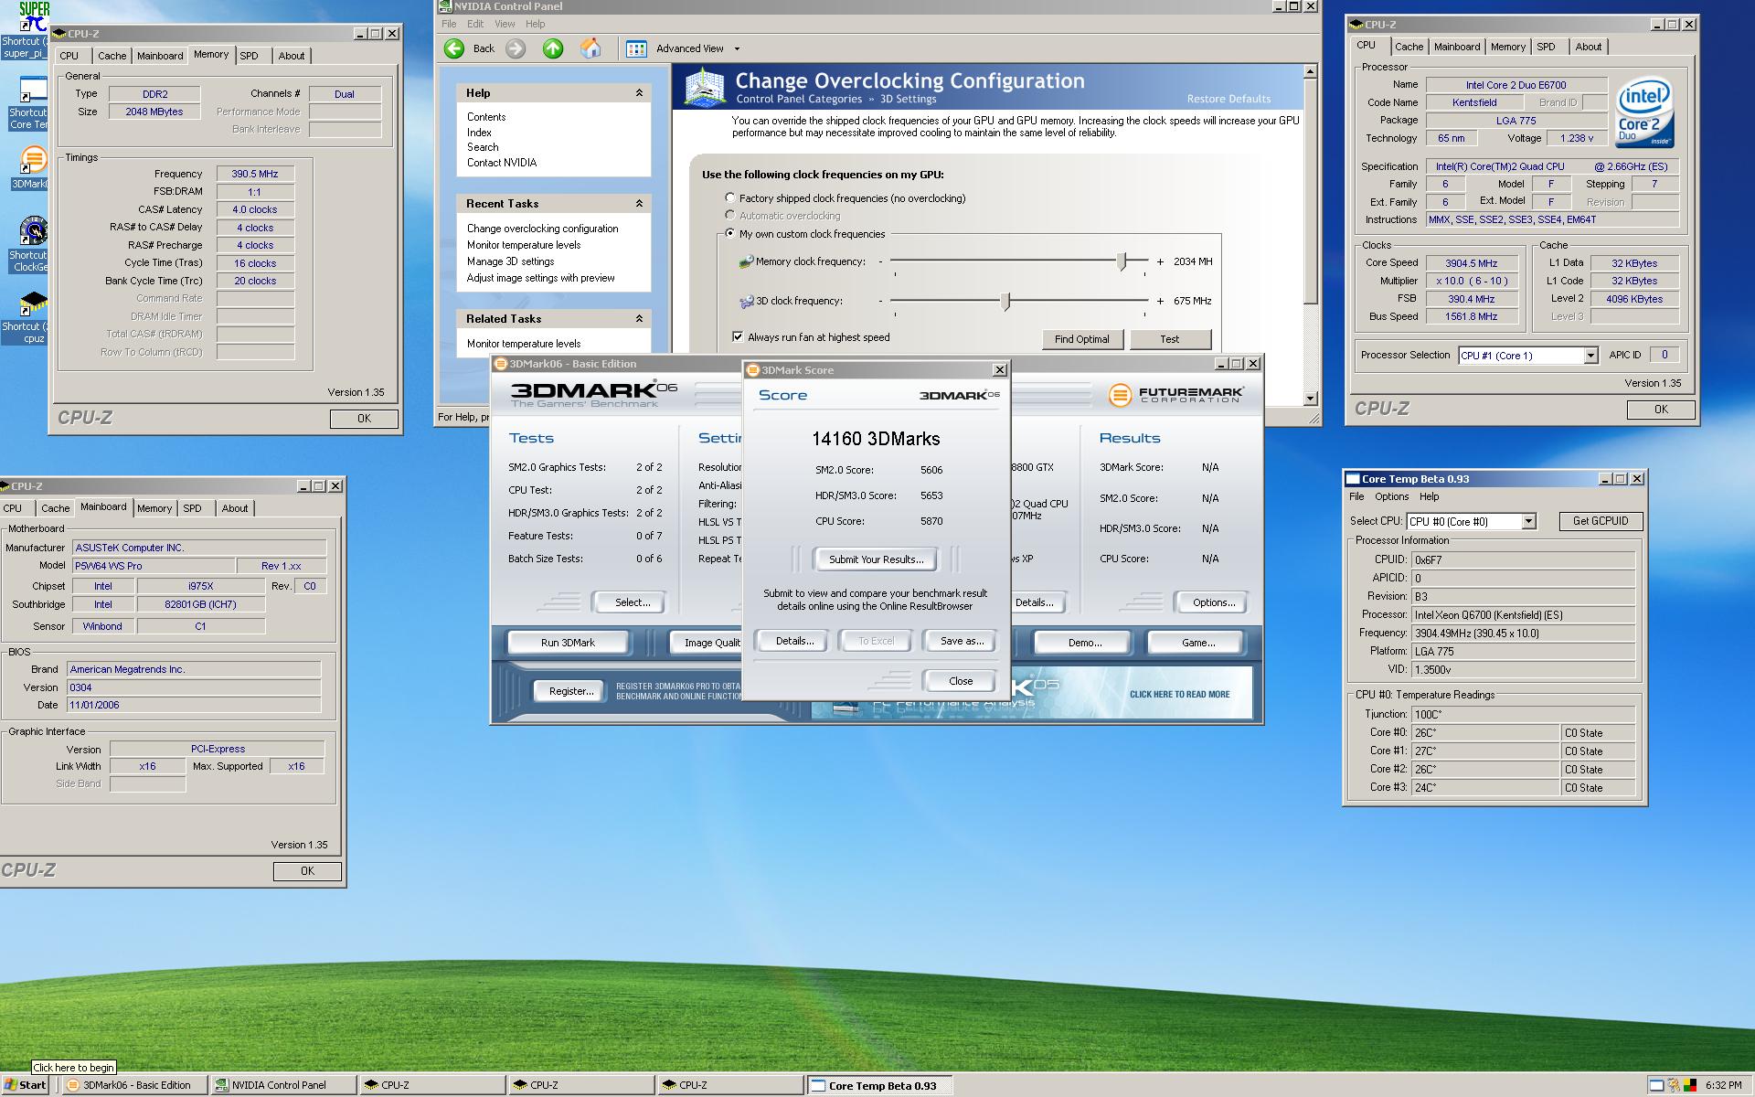This screenshot has height=1097, width=1755.
Task: Switch to Cache tab in CPU-Z processor window
Action: [x=1409, y=47]
